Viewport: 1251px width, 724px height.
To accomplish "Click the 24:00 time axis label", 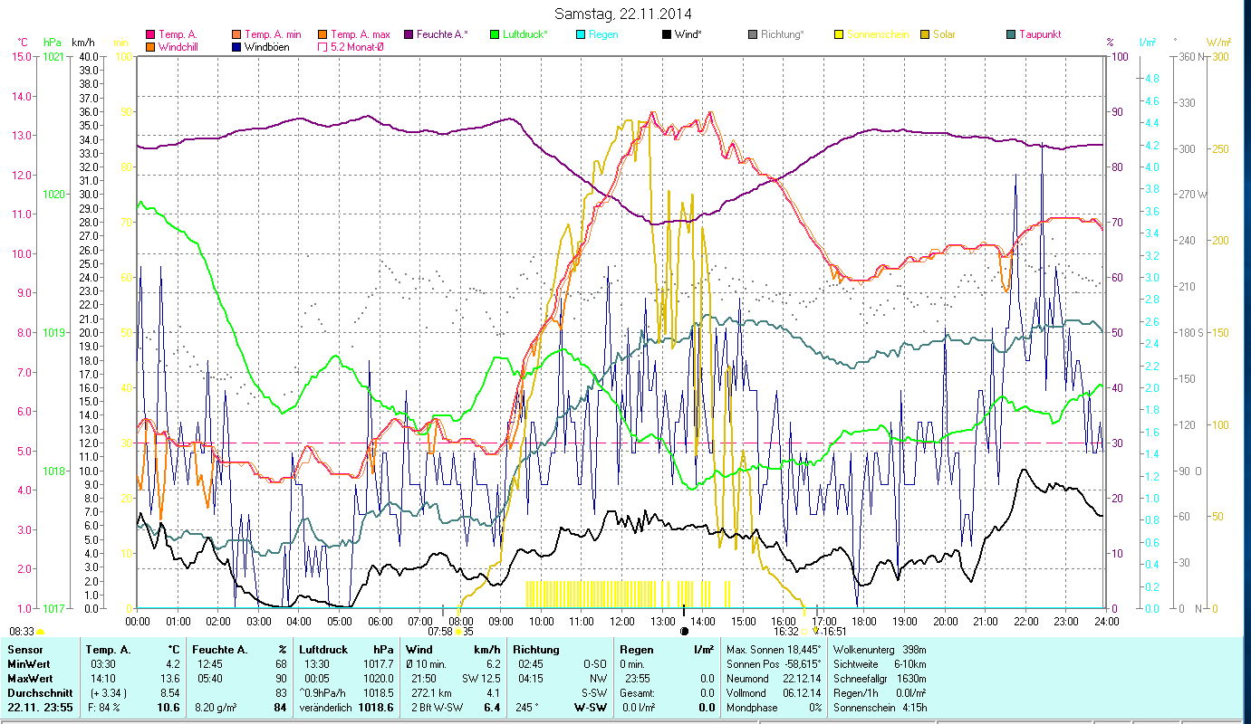I will point(1107,621).
